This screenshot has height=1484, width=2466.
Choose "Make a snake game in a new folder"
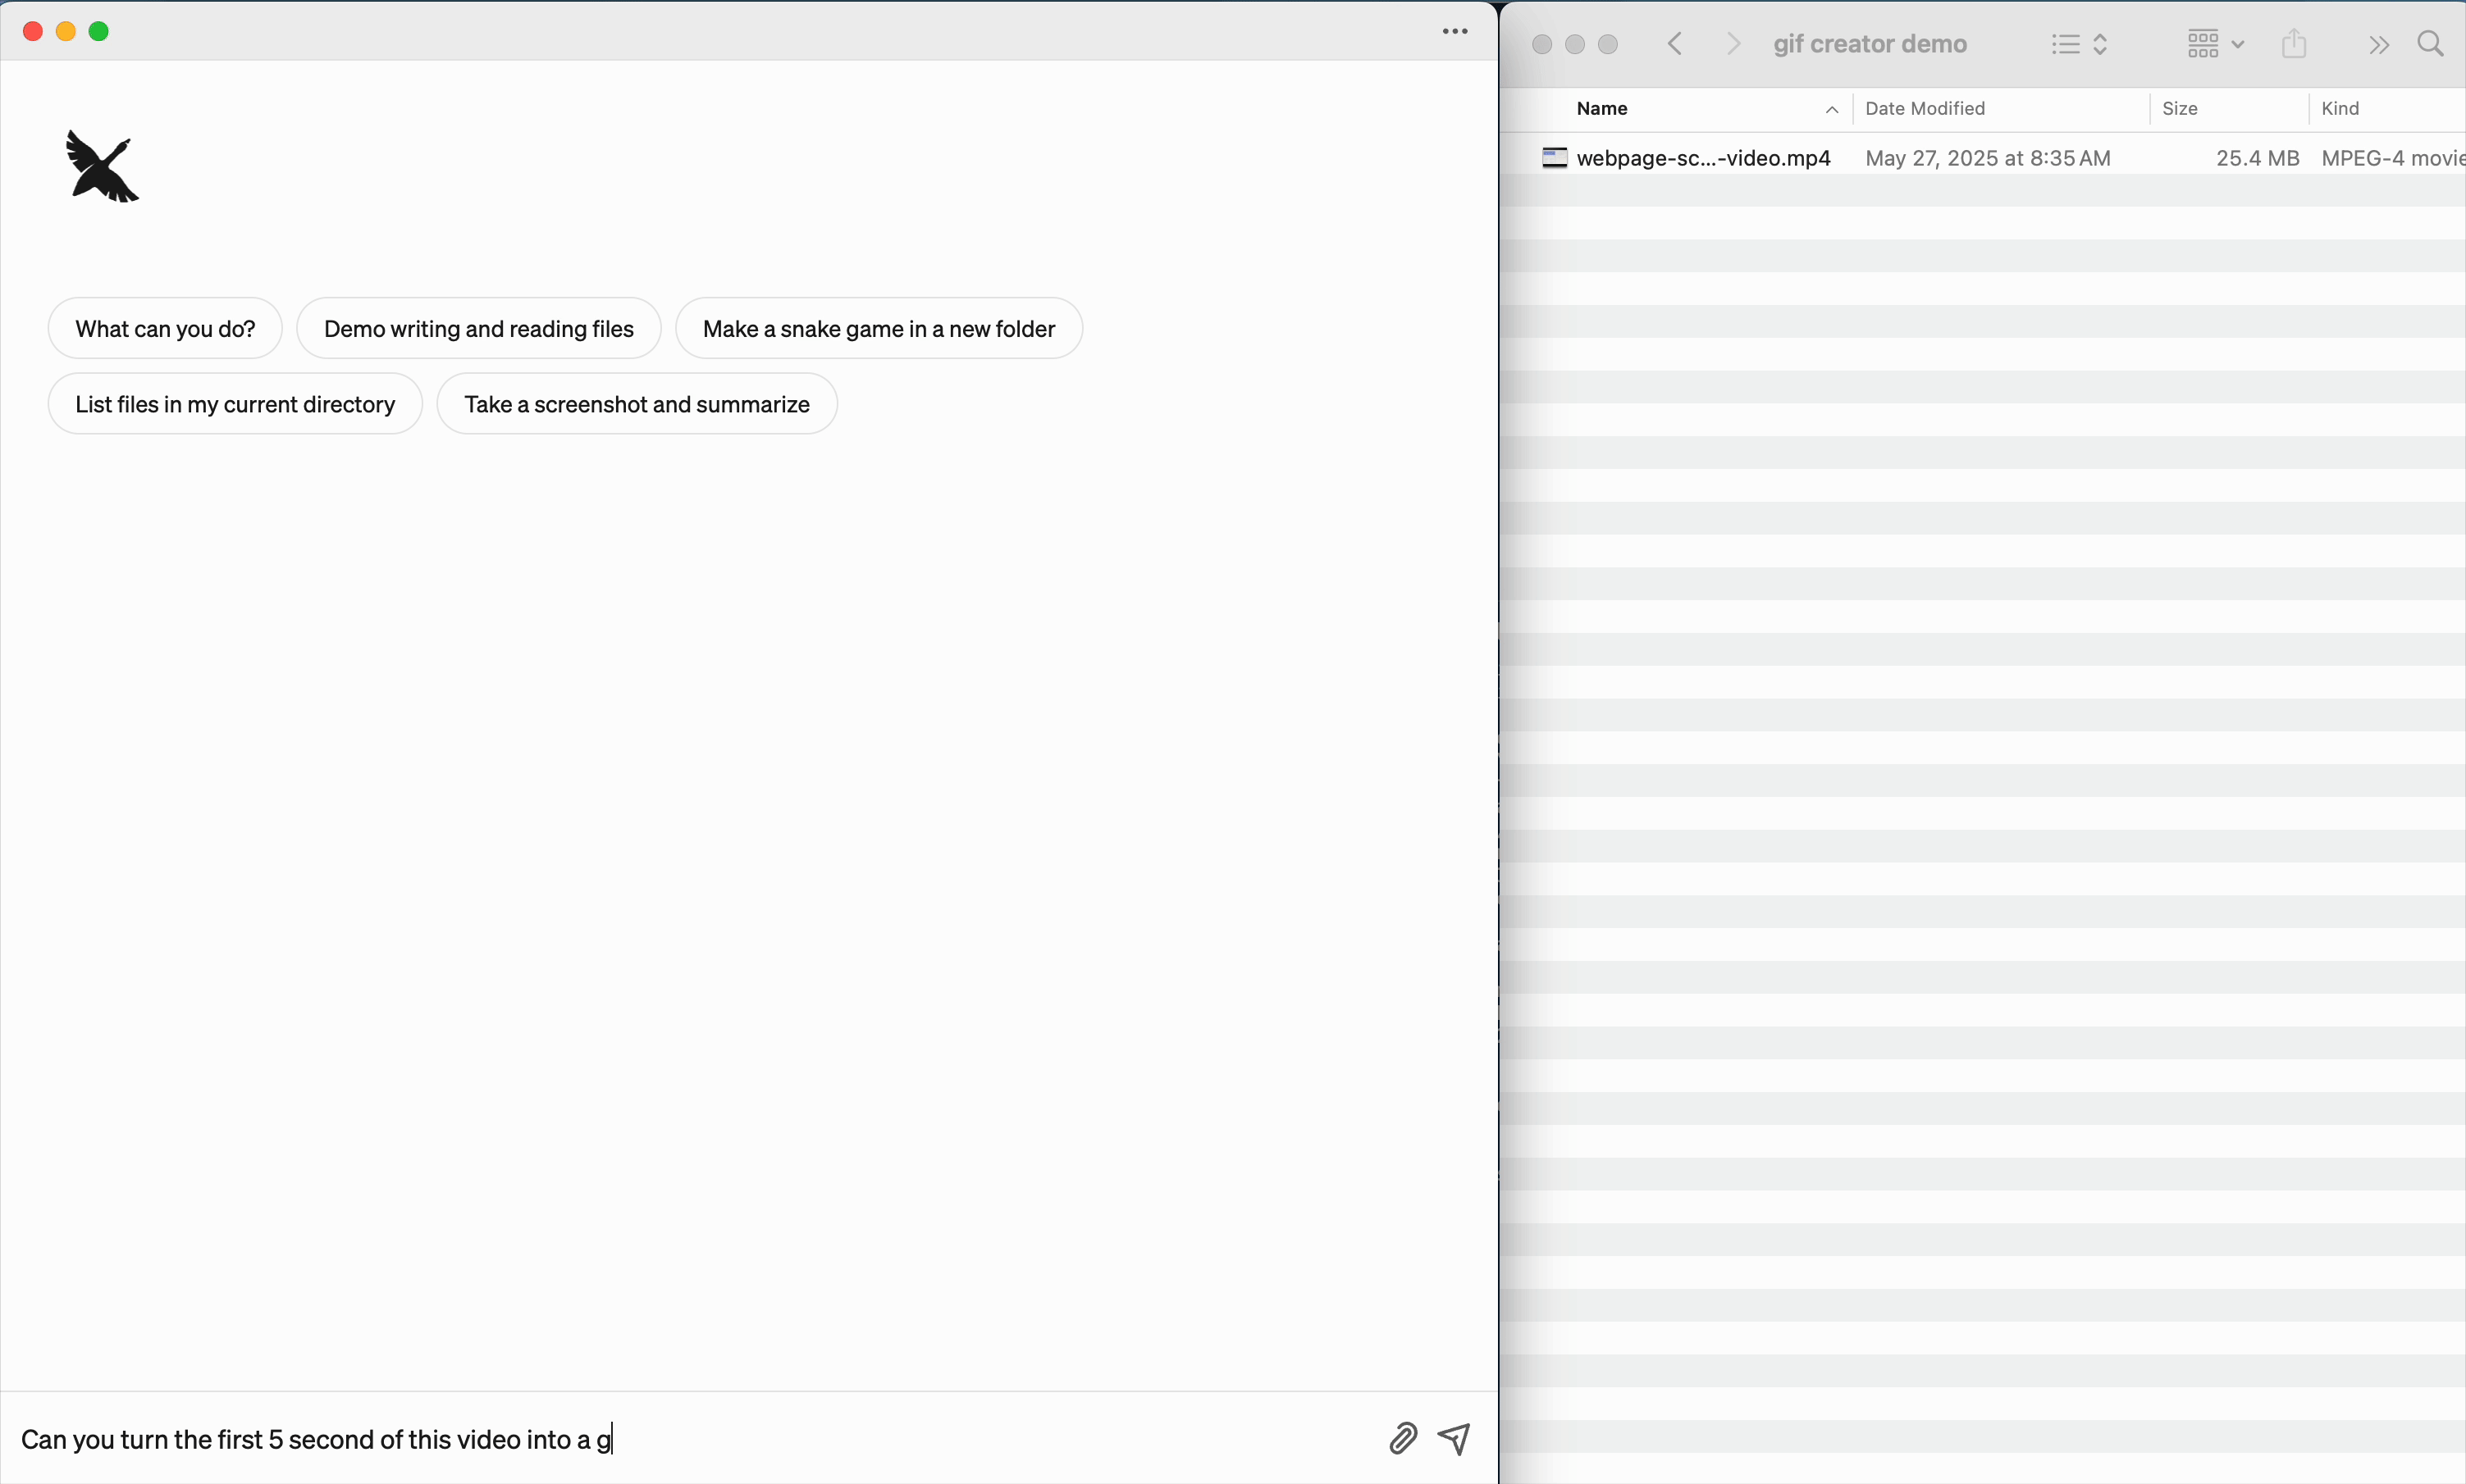879,329
